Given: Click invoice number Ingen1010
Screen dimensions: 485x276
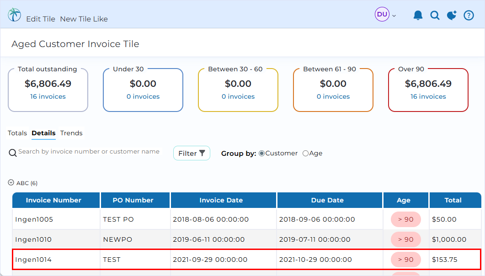Looking at the screenshot, I should [33, 239].
